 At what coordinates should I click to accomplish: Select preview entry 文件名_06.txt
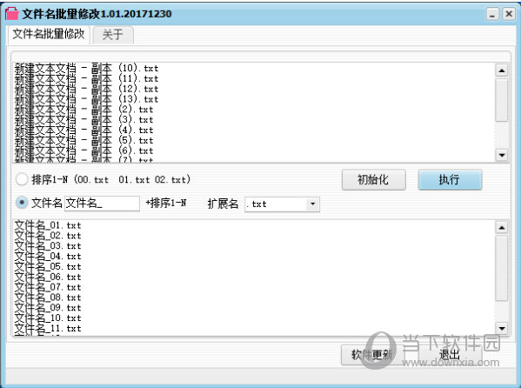(48, 277)
